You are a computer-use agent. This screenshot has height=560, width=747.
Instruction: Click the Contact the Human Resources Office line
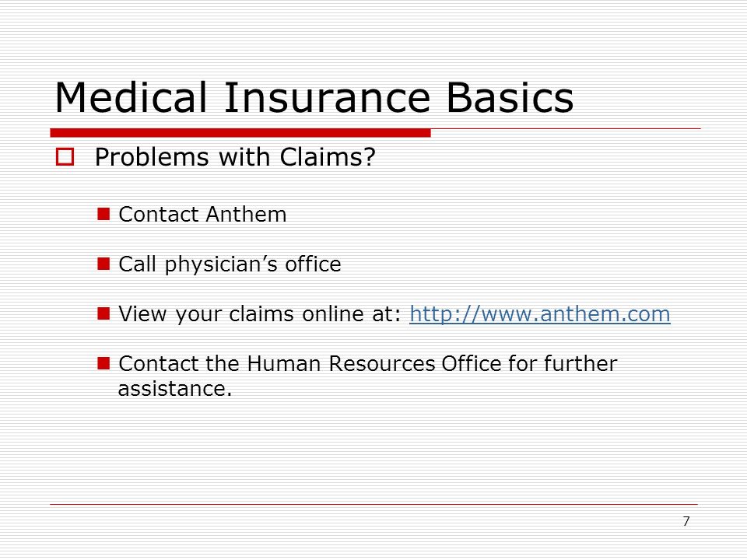(x=368, y=364)
